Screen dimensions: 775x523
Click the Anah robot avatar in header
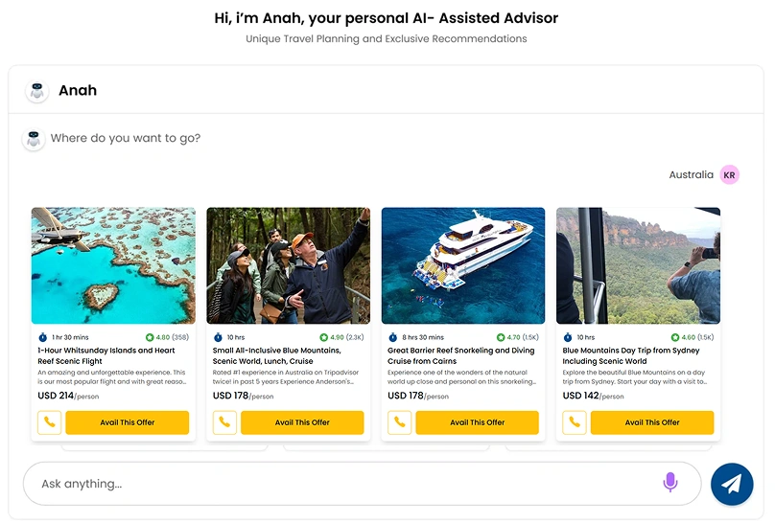[37, 91]
